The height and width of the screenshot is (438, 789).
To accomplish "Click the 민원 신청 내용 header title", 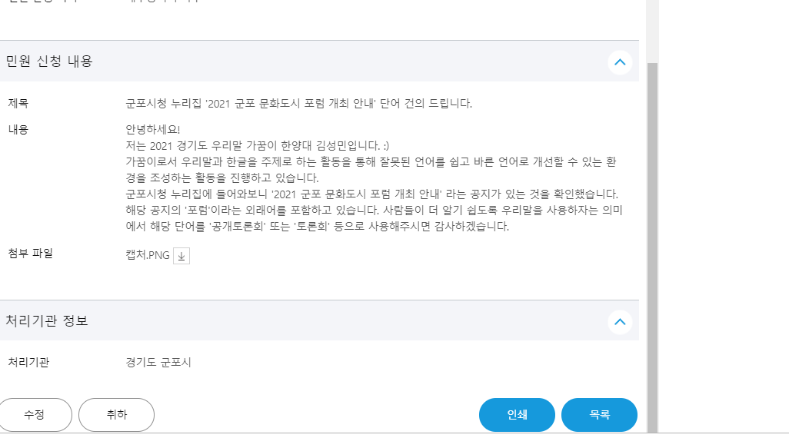I will (49, 61).
